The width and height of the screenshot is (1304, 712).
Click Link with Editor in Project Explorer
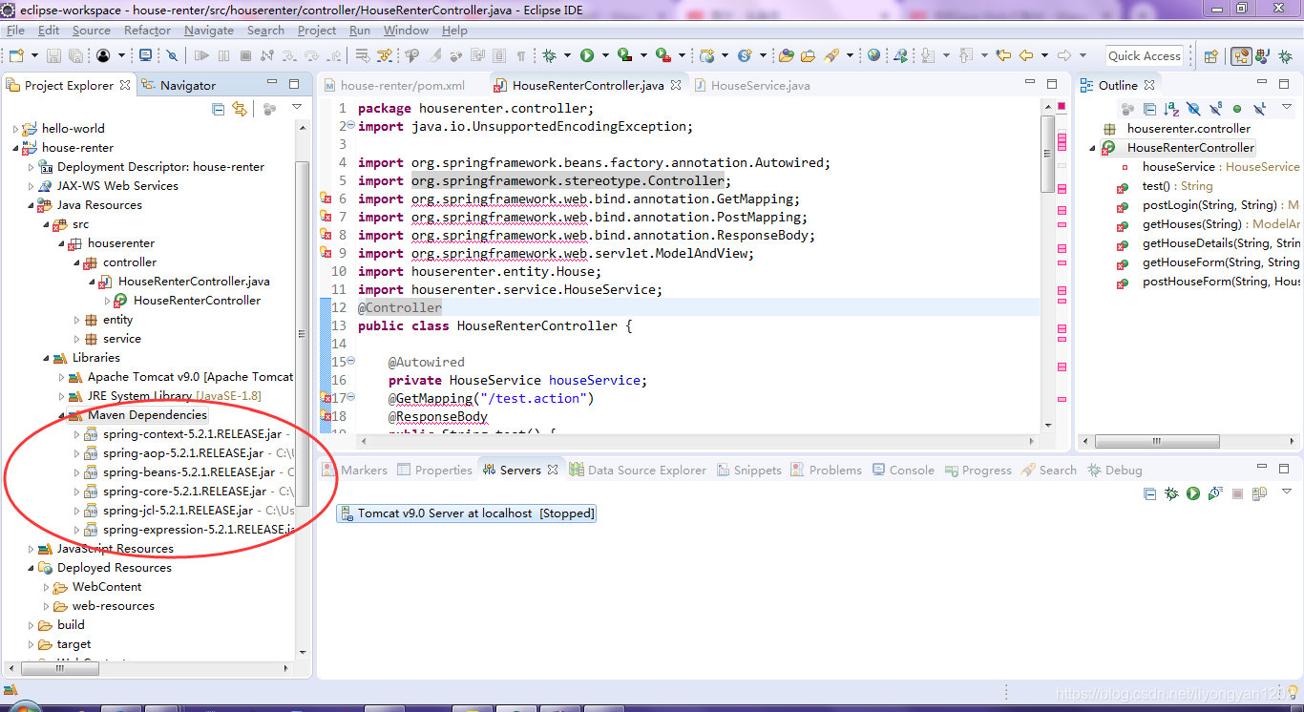(240, 109)
